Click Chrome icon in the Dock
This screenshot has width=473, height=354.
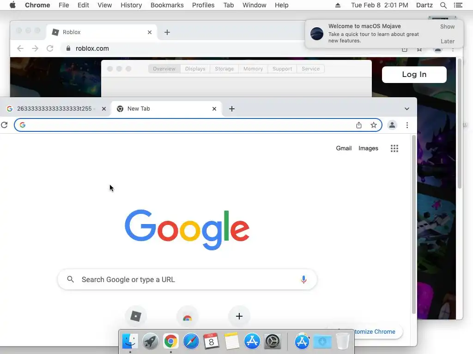click(x=171, y=342)
